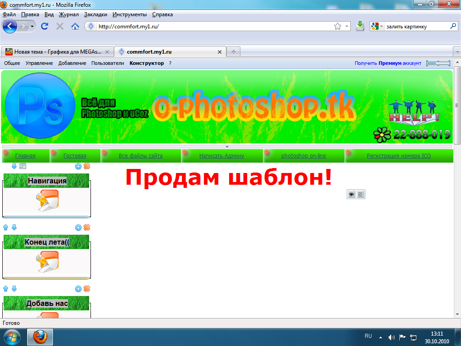Screen dimensions: 461x346
Task: Open the 'photoshop on-line' link
Action: (303, 155)
